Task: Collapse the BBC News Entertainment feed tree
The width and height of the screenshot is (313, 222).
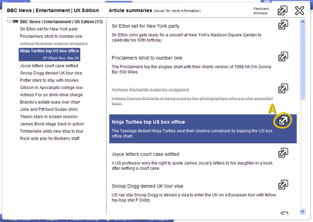Action: coord(9,21)
